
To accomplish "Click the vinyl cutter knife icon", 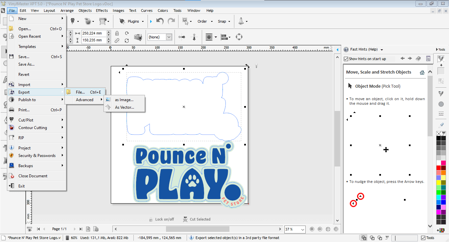I will 73,21.
